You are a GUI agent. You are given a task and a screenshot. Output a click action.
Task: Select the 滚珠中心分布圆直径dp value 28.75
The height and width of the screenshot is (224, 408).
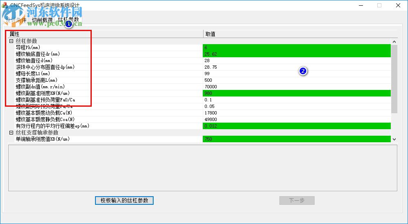(x=297, y=67)
